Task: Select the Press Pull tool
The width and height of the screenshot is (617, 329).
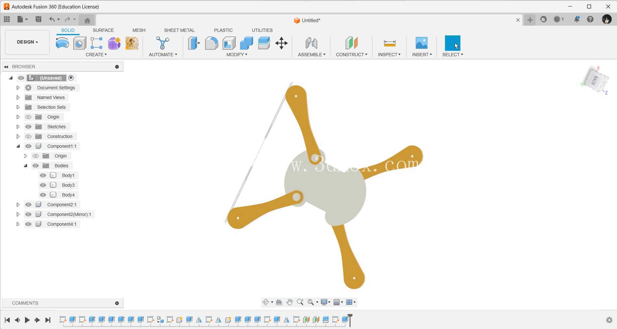Action: 194,43
